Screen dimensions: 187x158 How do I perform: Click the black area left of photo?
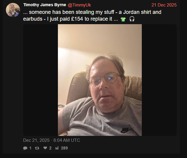[40, 80]
